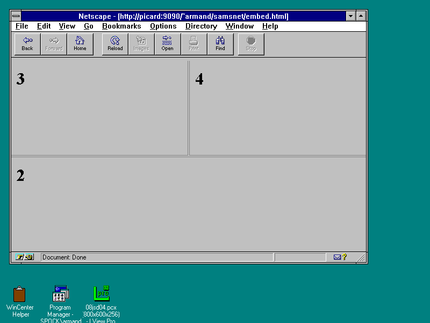Click the Print toolbar icon

194,44
